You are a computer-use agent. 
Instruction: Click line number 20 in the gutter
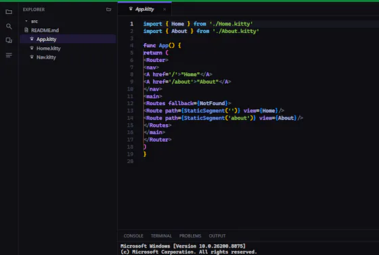click(130, 161)
